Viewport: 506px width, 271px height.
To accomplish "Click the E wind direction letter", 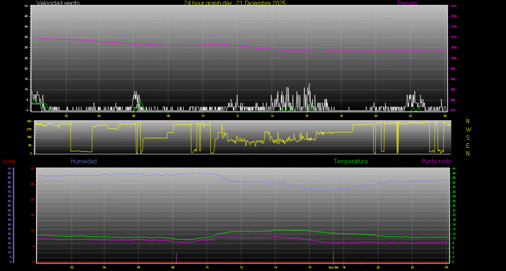I will [x=468, y=145].
